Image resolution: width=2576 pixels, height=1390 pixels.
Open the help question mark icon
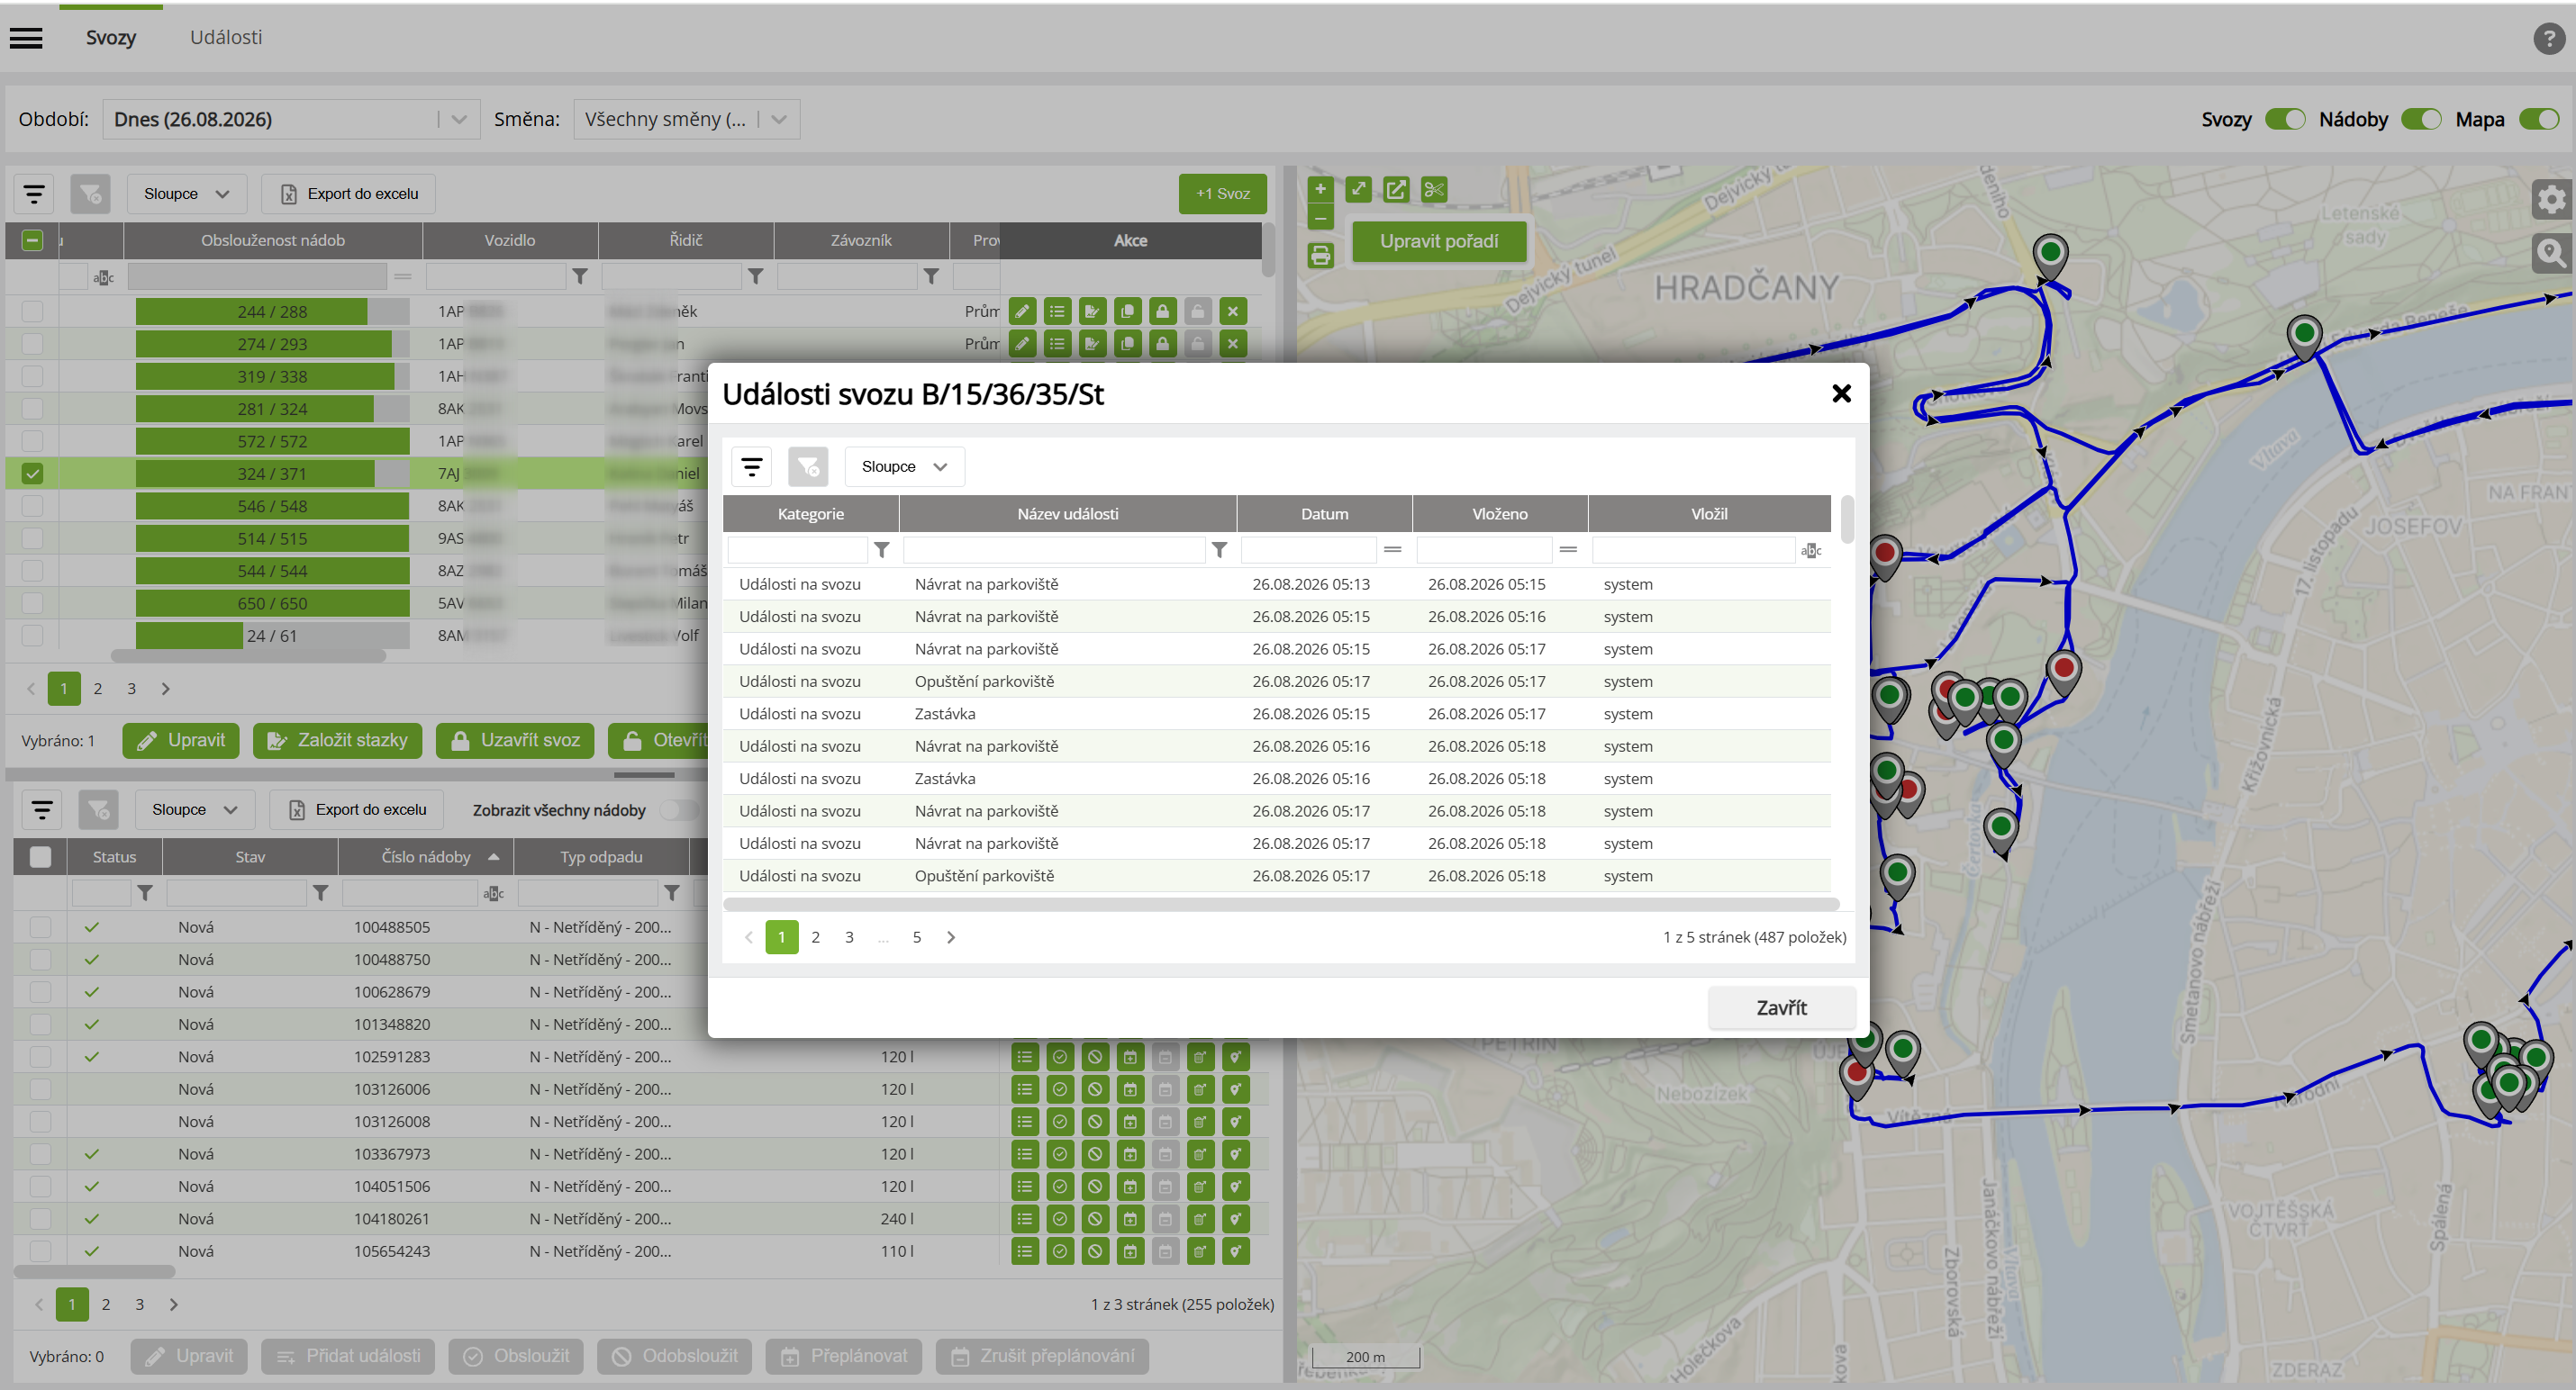coord(2548,38)
